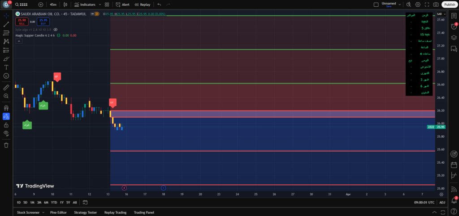Open price scale settings gear at axis bottom
This screenshot has height=216, width=459.
click(441, 194)
